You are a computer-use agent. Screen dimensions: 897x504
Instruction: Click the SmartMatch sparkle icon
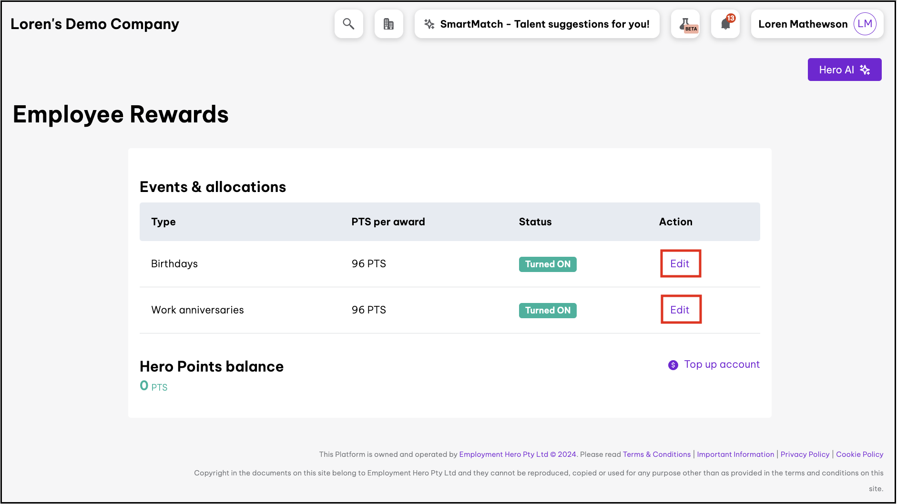429,24
